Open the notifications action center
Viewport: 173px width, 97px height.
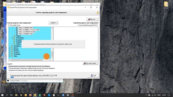169,95
